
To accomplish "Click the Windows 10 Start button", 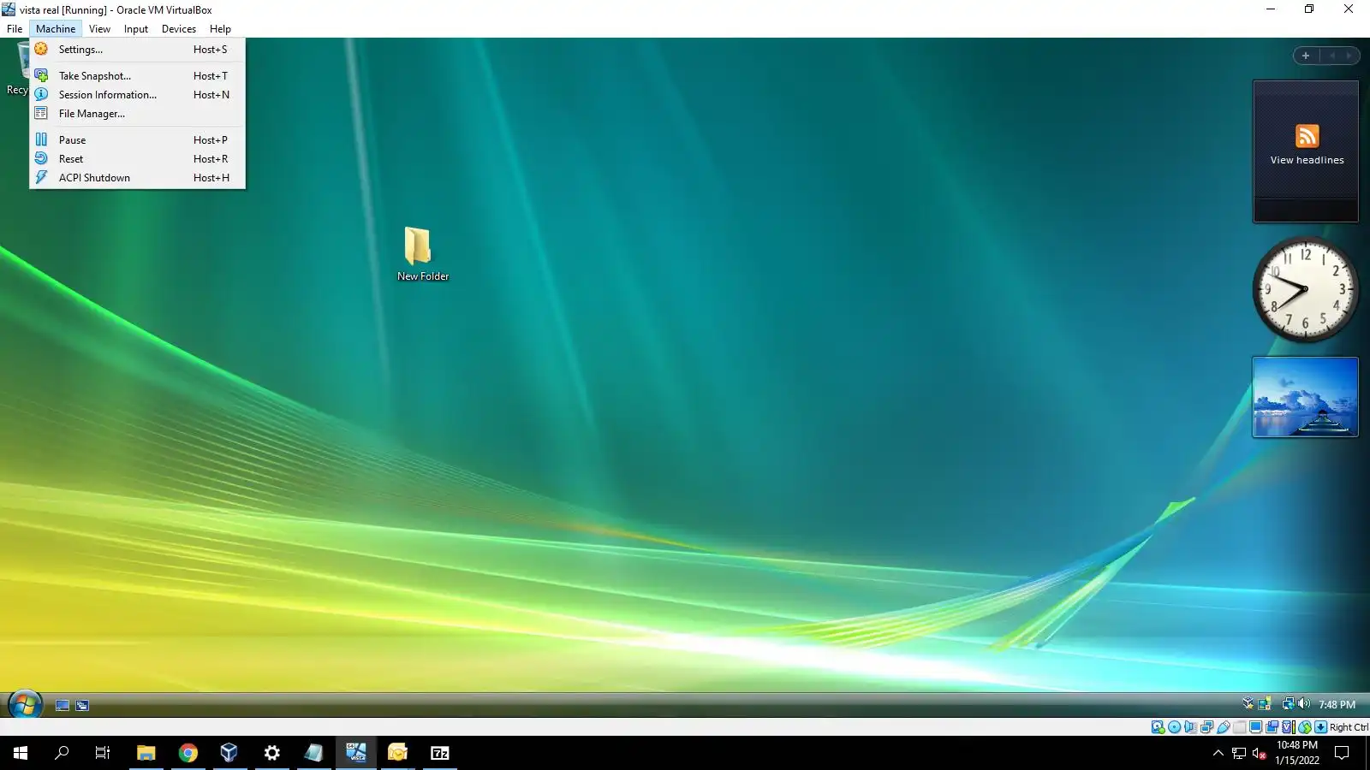I will coord(21,753).
